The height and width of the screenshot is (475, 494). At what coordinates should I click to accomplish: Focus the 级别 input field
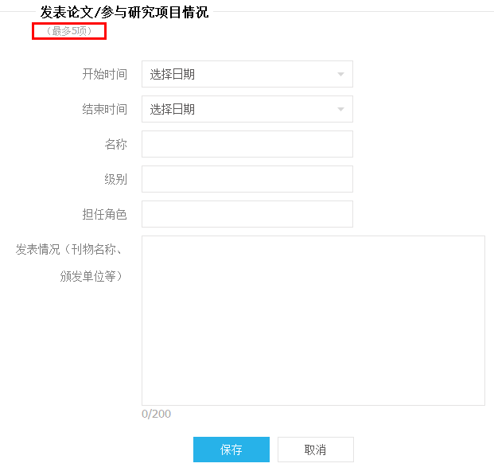247,180
